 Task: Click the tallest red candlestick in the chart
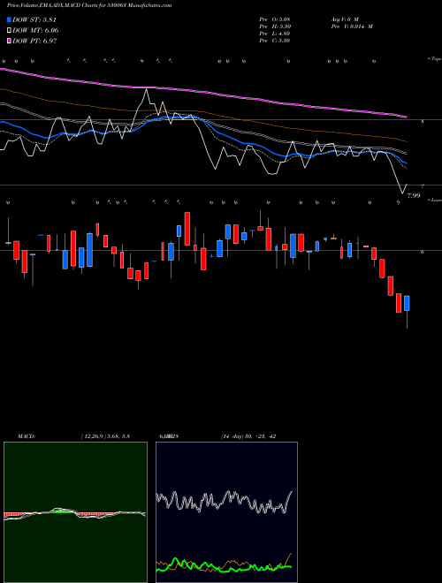(73, 249)
